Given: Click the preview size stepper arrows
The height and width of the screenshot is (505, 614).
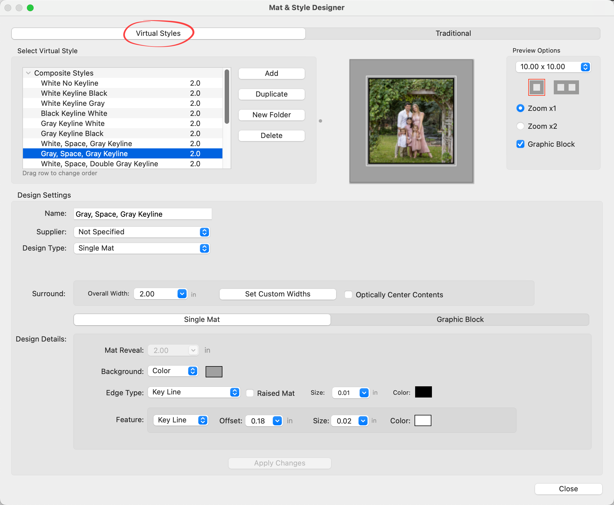Looking at the screenshot, I should 585,67.
